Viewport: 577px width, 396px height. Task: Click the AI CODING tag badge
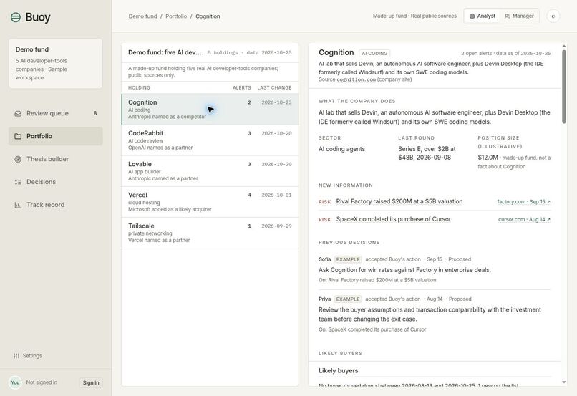point(374,54)
